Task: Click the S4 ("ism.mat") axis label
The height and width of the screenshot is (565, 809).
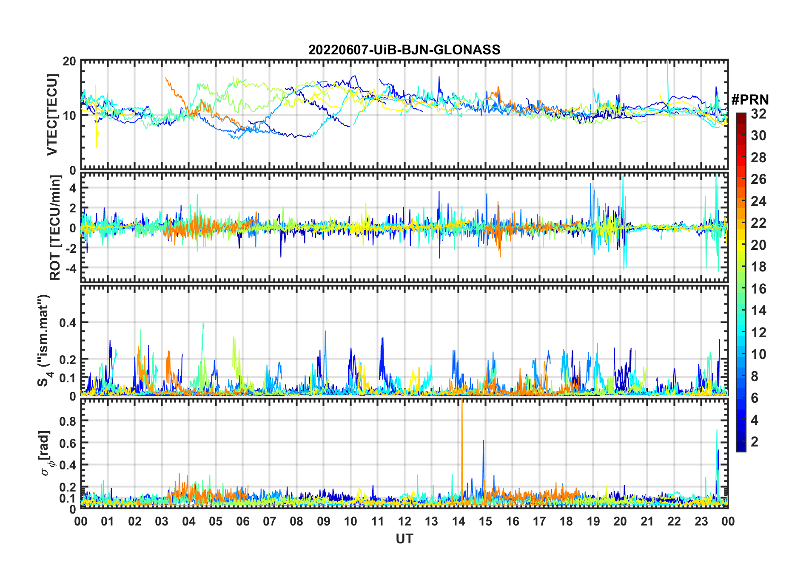Action: click(44, 340)
